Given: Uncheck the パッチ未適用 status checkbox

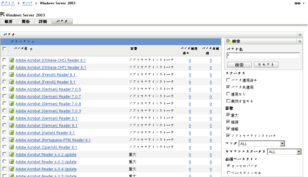Looking at the screenshot, I should click(228, 87).
